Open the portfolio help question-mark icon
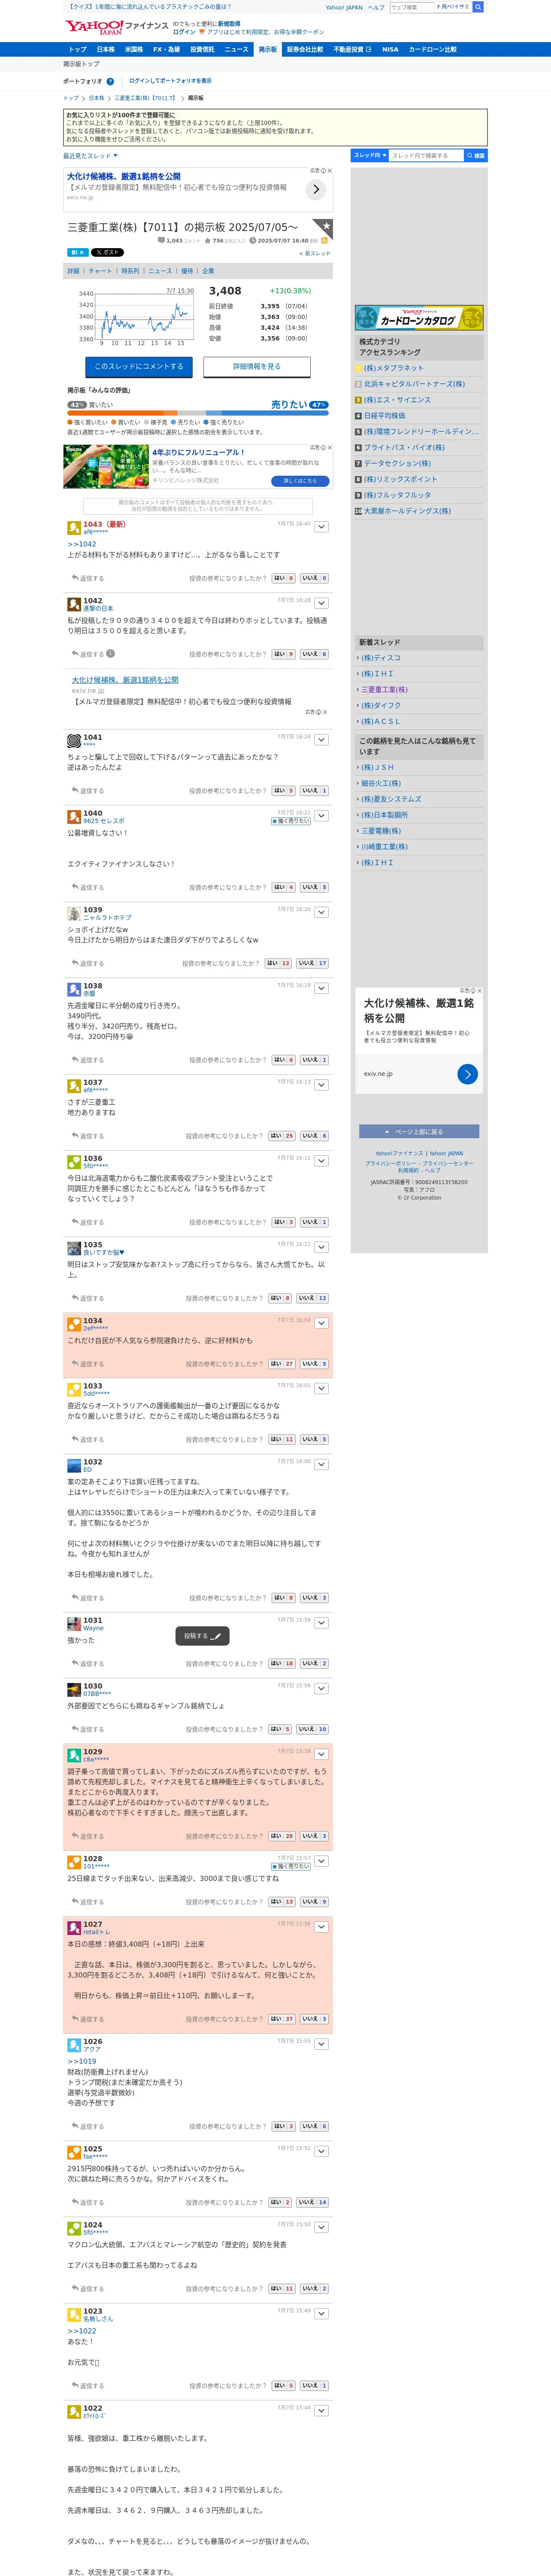The width and height of the screenshot is (551, 2576). click(x=110, y=82)
